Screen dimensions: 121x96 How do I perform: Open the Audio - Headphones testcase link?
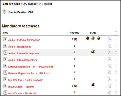20,47
